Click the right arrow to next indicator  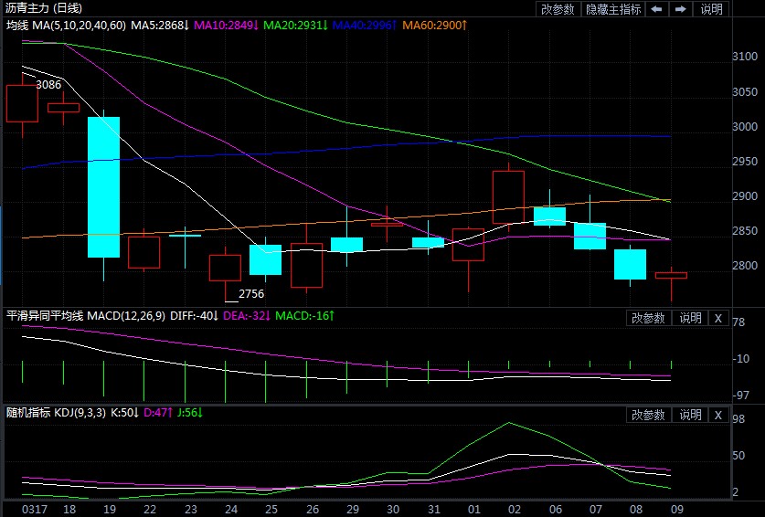[680, 9]
